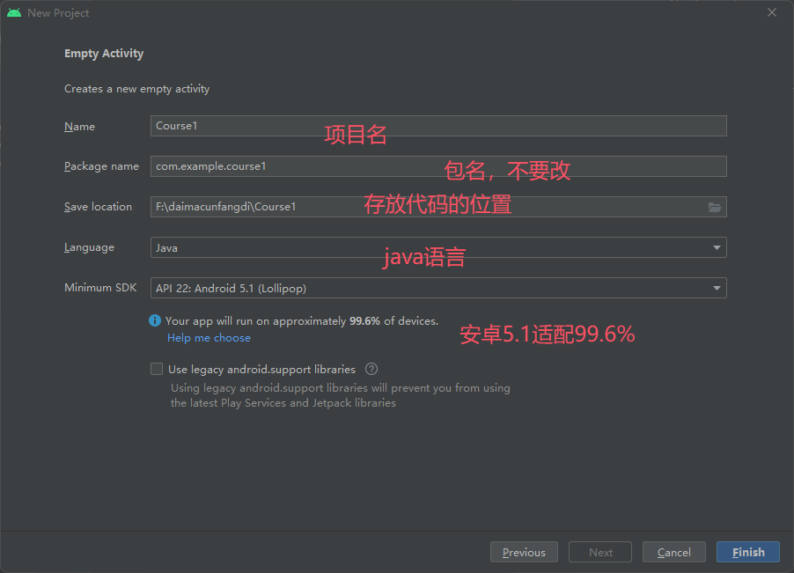This screenshot has height=573, width=794.
Task: Click the Package name field
Action: point(438,166)
